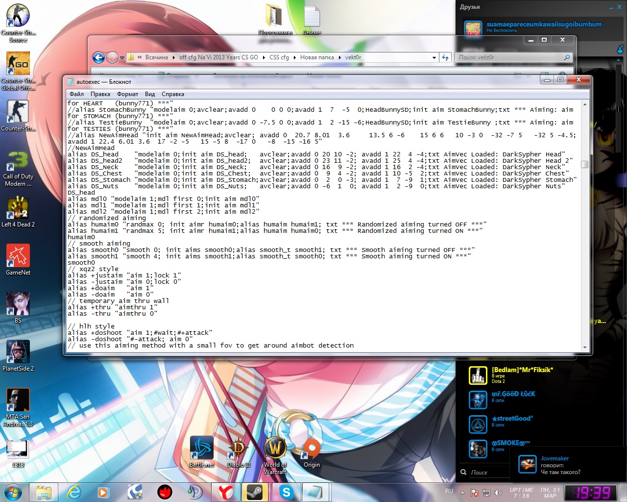Expand the arrow after Новая папка breadcrumb
The height and width of the screenshot is (502, 627).
click(339, 57)
